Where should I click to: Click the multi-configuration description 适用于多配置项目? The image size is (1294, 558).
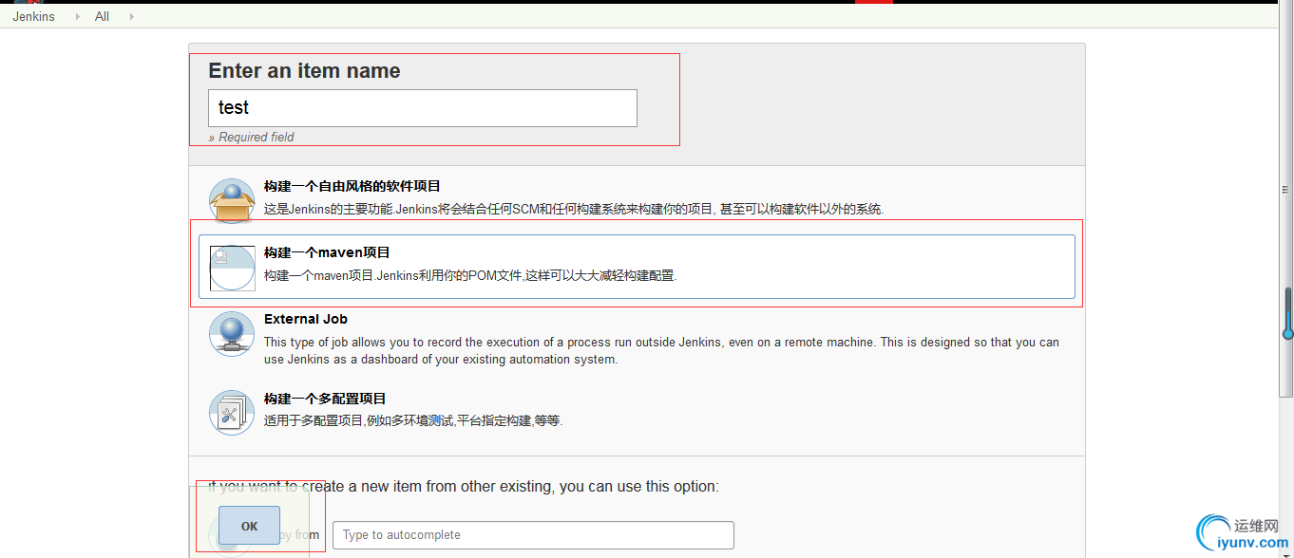413,421
